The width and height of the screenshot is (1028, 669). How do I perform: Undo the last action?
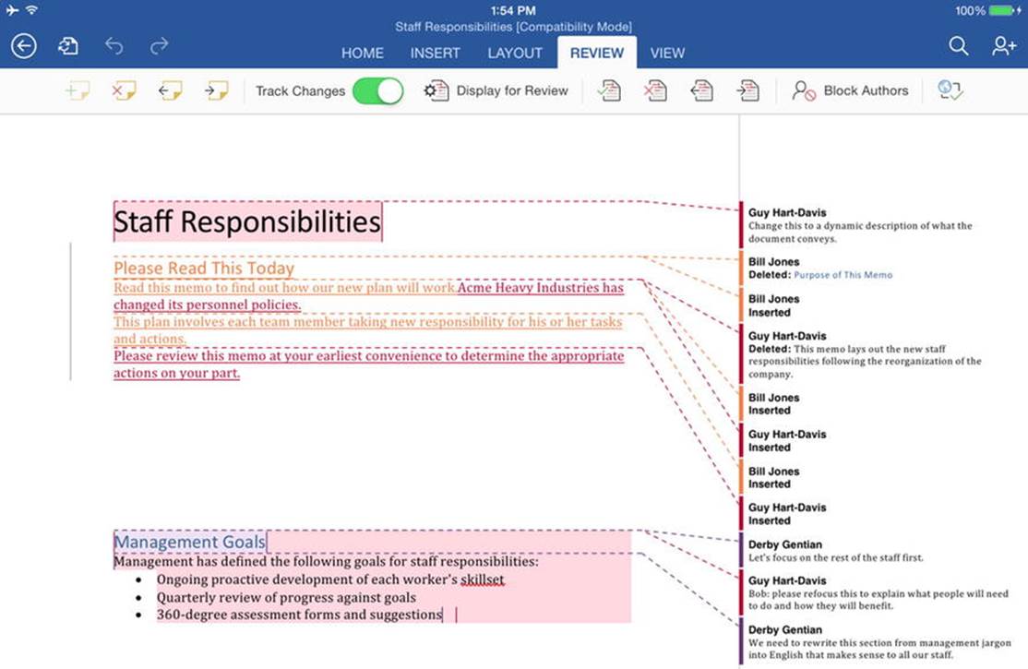pos(114,46)
